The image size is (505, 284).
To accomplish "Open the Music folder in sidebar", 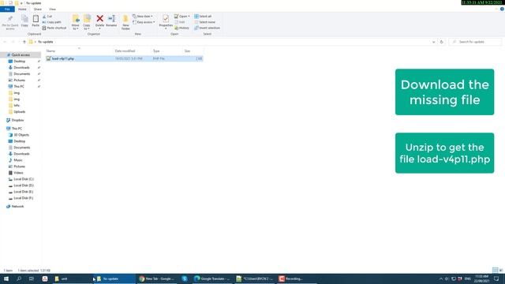I will point(18,160).
